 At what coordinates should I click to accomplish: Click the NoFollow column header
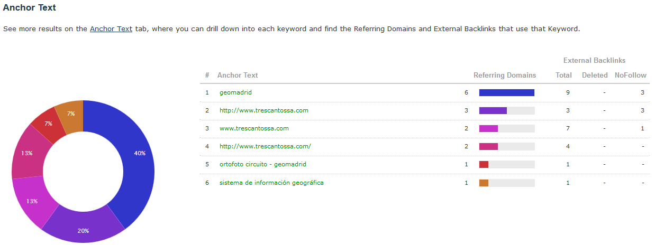630,75
